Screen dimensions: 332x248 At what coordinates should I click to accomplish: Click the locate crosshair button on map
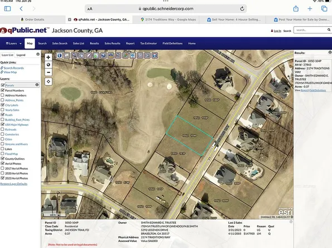pos(48,82)
